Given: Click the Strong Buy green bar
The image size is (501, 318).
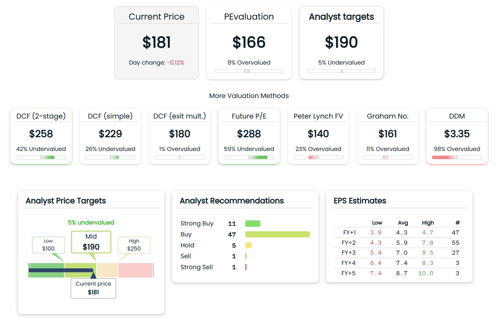Looking at the screenshot, I should tap(253, 224).
